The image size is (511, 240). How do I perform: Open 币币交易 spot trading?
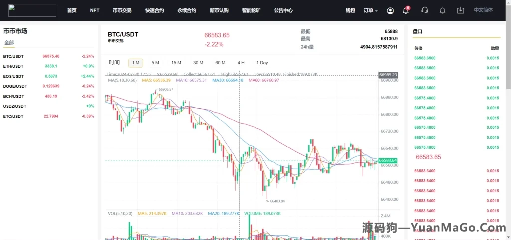point(122,11)
